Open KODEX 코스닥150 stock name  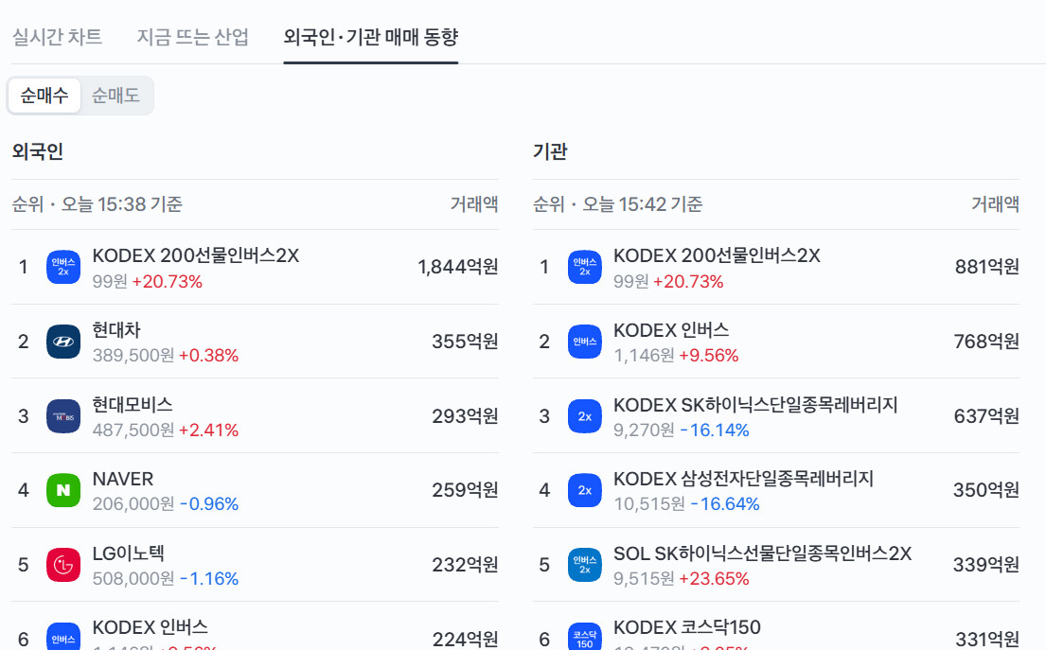[x=686, y=627]
